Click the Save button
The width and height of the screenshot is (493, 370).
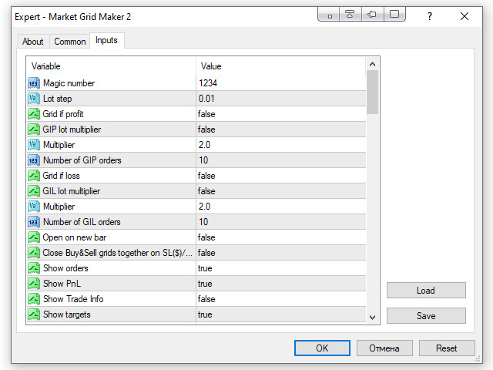[426, 315]
